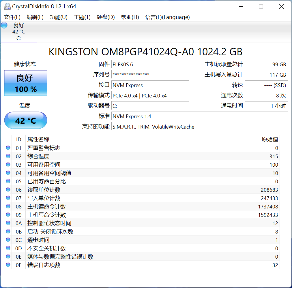Select the C: drive tab with 42 °C
Screen dimensions: 292x288
pos(19,32)
